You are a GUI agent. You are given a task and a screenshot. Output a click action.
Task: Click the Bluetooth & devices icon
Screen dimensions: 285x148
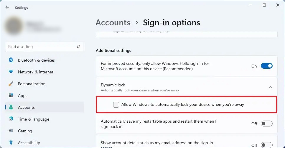pos(11,60)
